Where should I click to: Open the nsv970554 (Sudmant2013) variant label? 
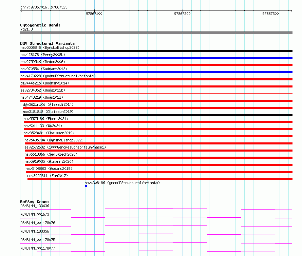(44, 69)
